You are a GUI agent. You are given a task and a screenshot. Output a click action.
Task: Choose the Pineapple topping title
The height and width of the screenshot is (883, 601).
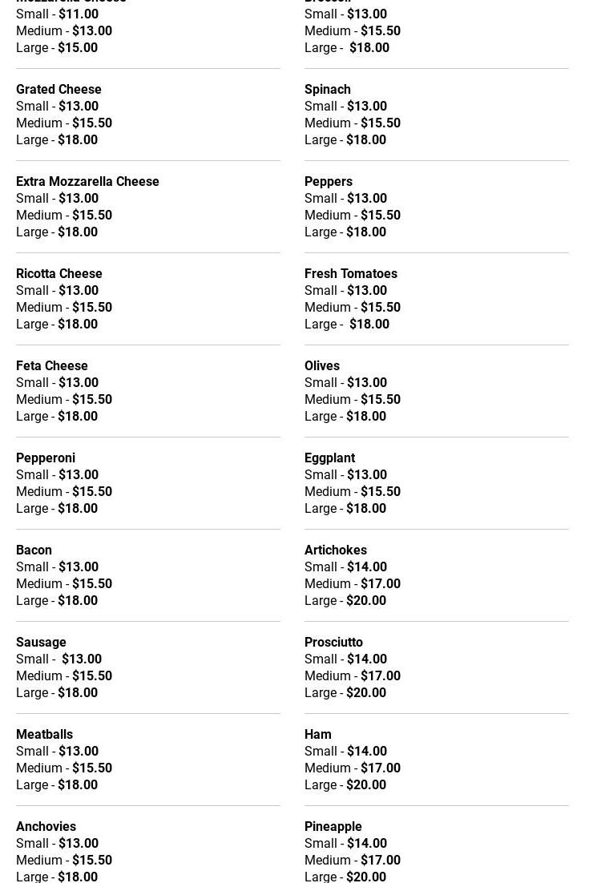pyautogui.click(x=333, y=826)
